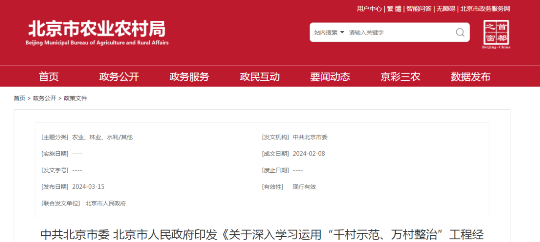Go to 首页 in navigation bar

[x=49, y=77]
